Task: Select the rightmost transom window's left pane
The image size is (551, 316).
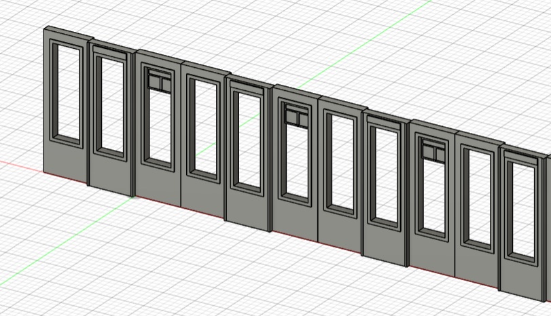Action: coord(428,151)
